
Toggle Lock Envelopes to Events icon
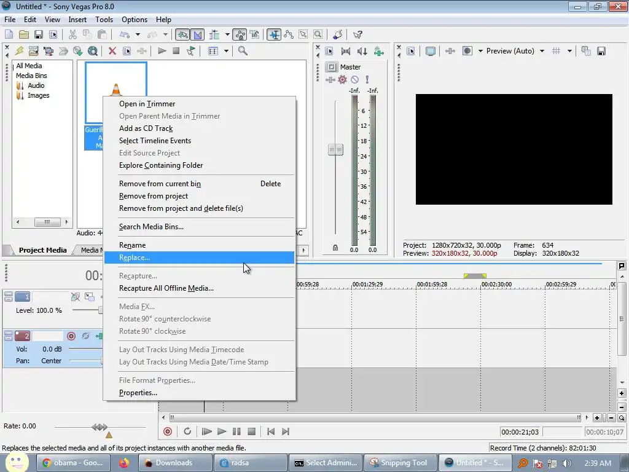(x=240, y=34)
